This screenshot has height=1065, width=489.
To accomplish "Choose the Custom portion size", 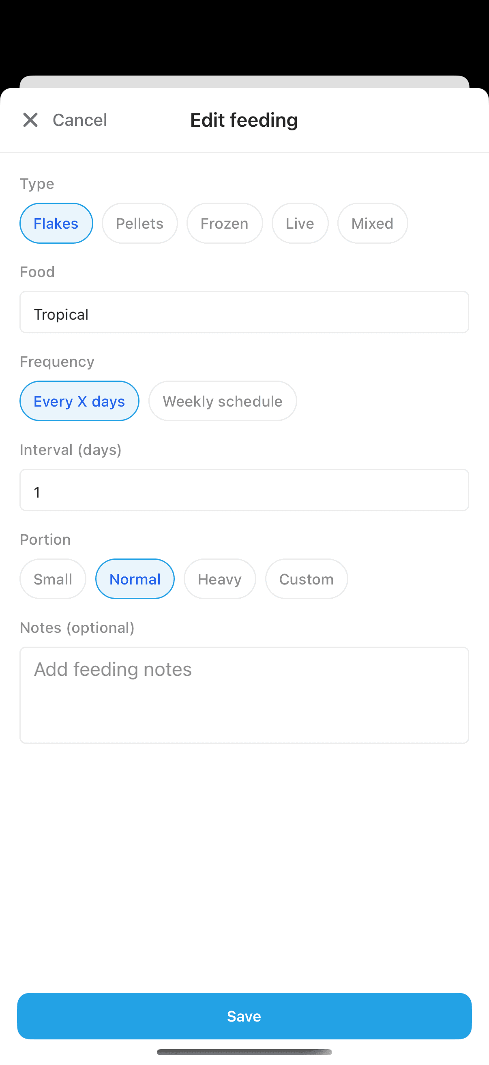I will (x=306, y=579).
